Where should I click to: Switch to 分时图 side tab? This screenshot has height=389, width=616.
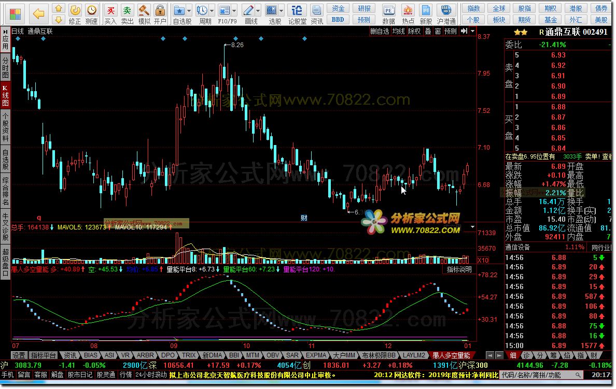click(5, 67)
